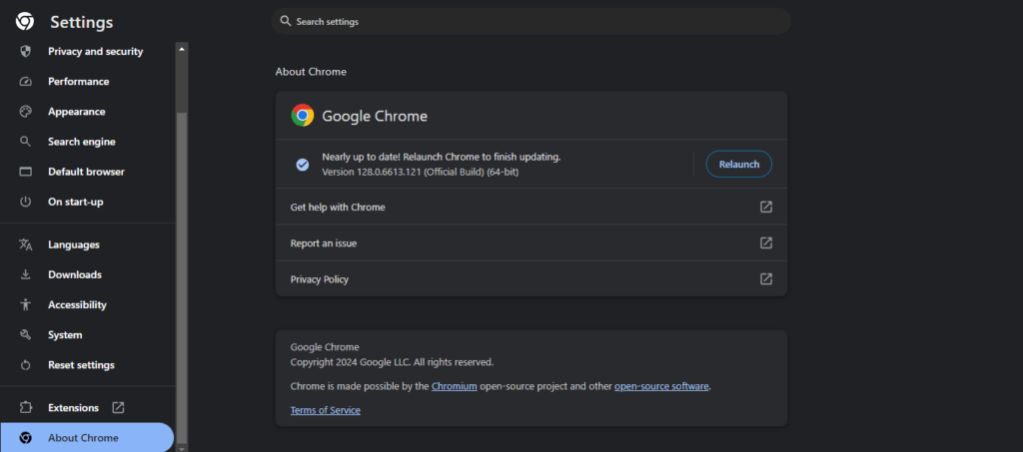Click the System wrench icon

25,335
